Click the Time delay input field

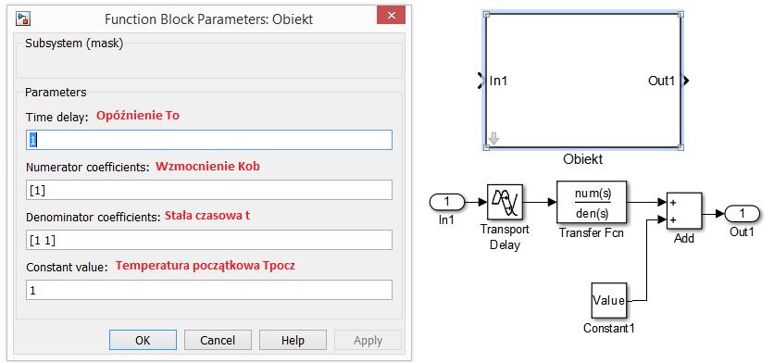(x=209, y=140)
